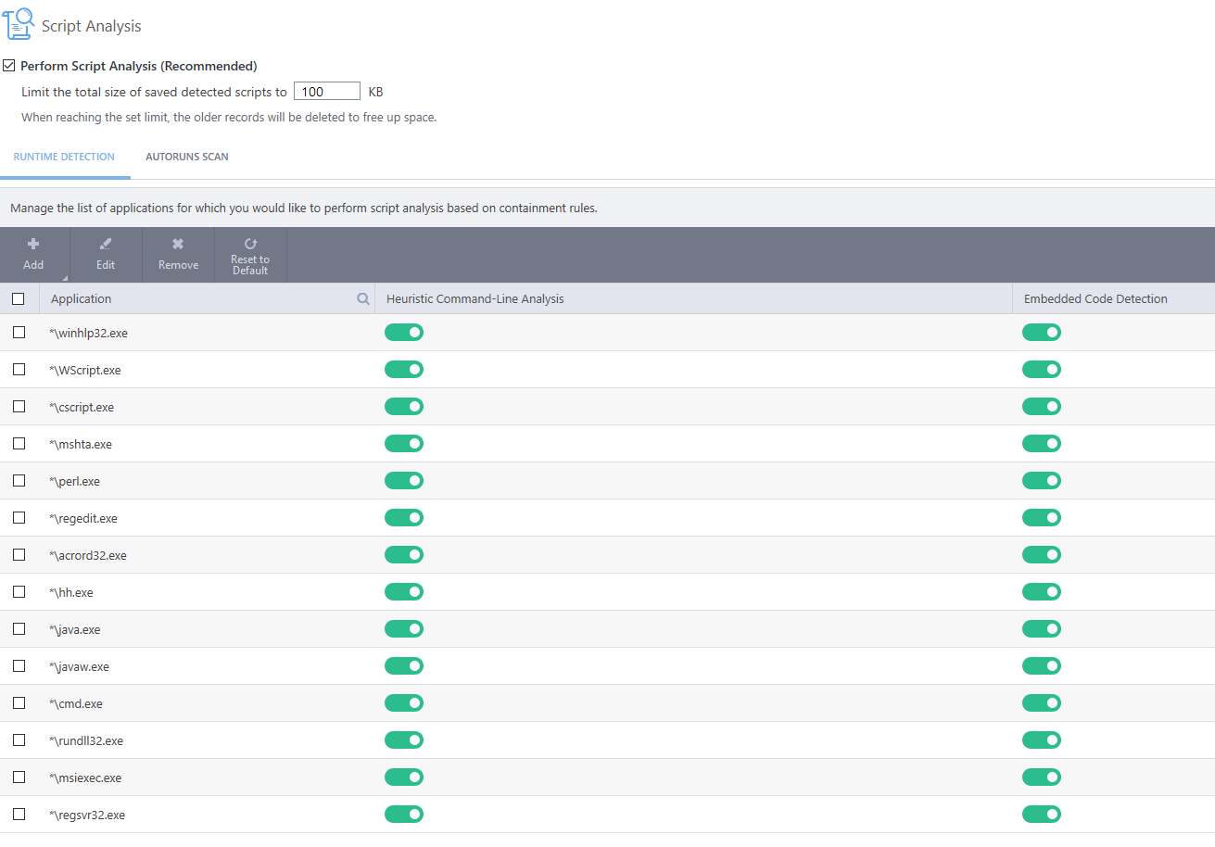Switch to the Autoruns Scan tab
1215x847 pixels.
click(x=187, y=157)
